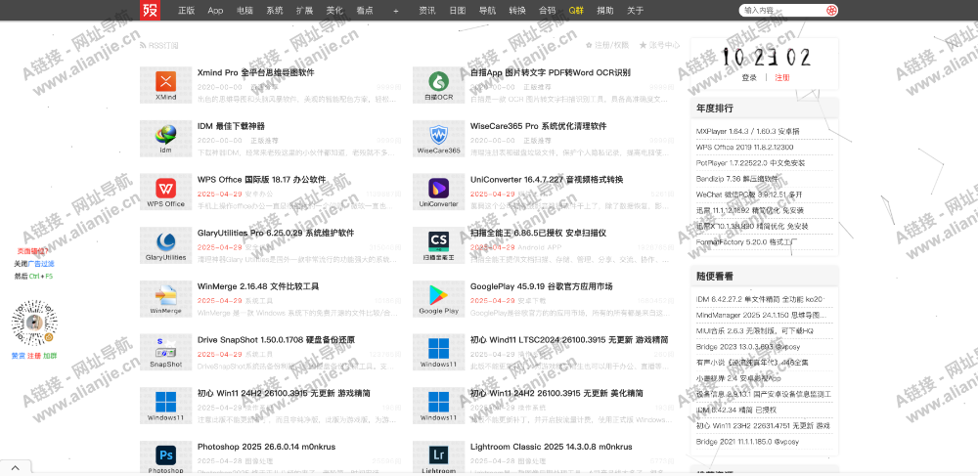Open the SnapShot app thumbnail

coord(165,353)
